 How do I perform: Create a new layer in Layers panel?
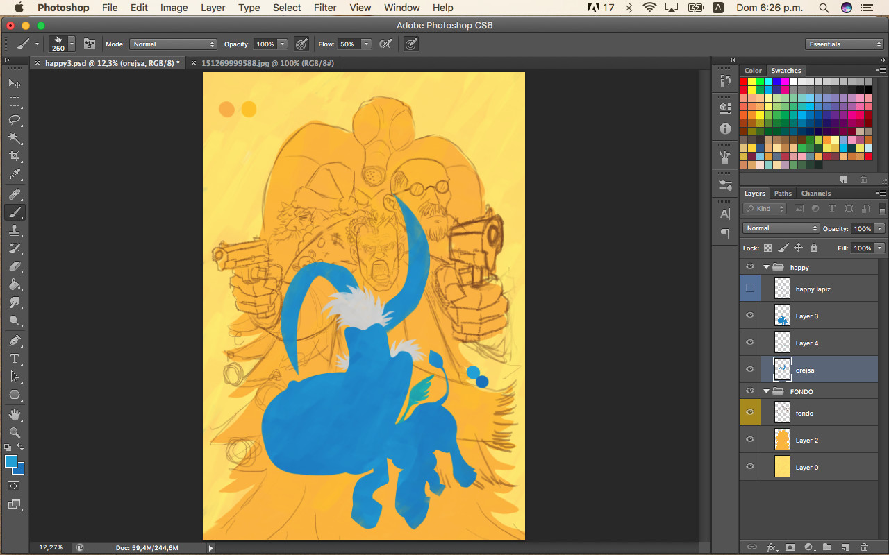[x=846, y=547]
